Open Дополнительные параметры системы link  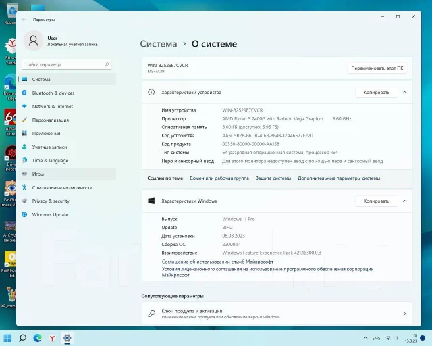pos(339,178)
